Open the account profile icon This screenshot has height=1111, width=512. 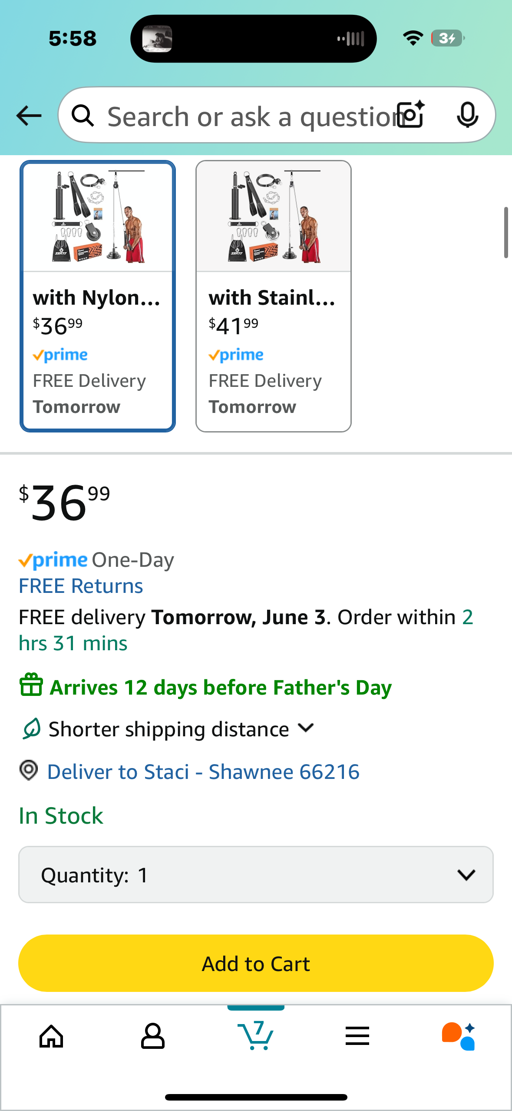pyautogui.click(x=152, y=1036)
